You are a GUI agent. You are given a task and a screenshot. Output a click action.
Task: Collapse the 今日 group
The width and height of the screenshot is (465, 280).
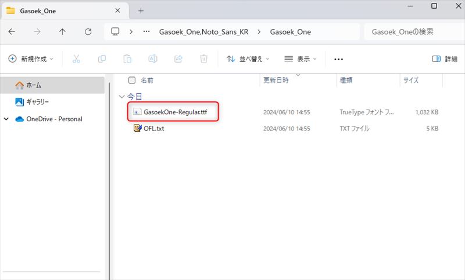click(x=121, y=96)
